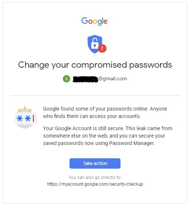Click the You can also go directly to text
190x206 pixels.
click(95, 178)
